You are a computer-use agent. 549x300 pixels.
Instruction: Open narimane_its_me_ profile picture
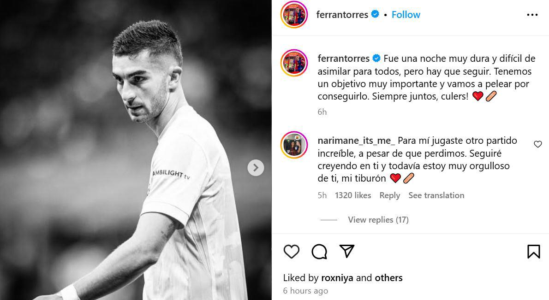click(x=294, y=145)
